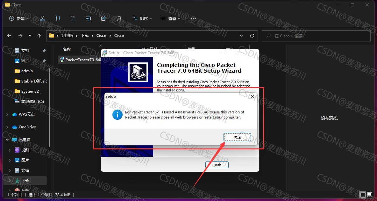
Task: Expand the OneDrive tree node
Action: pyautogui.click(x=7, y=127)
